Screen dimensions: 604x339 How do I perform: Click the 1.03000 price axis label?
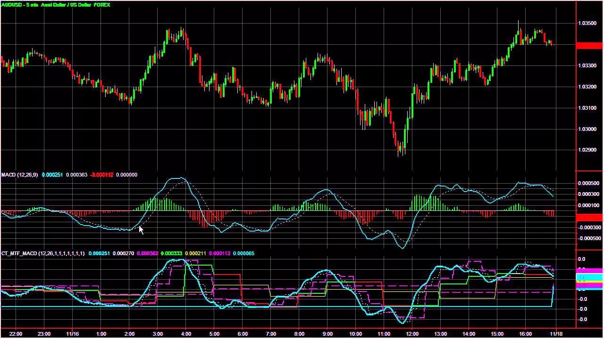click(x=587, y=129)
